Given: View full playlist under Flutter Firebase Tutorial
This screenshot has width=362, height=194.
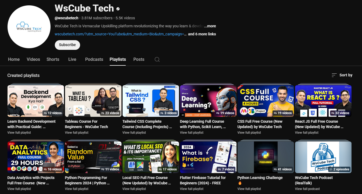Looking at the screenshot, I should pos(192,189).
